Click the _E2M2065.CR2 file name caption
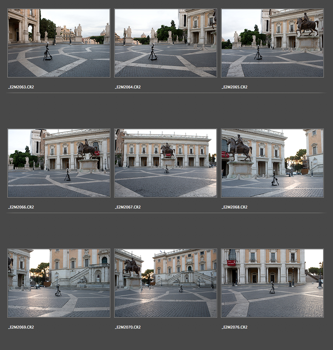333x350 pixels. point(235,87)
